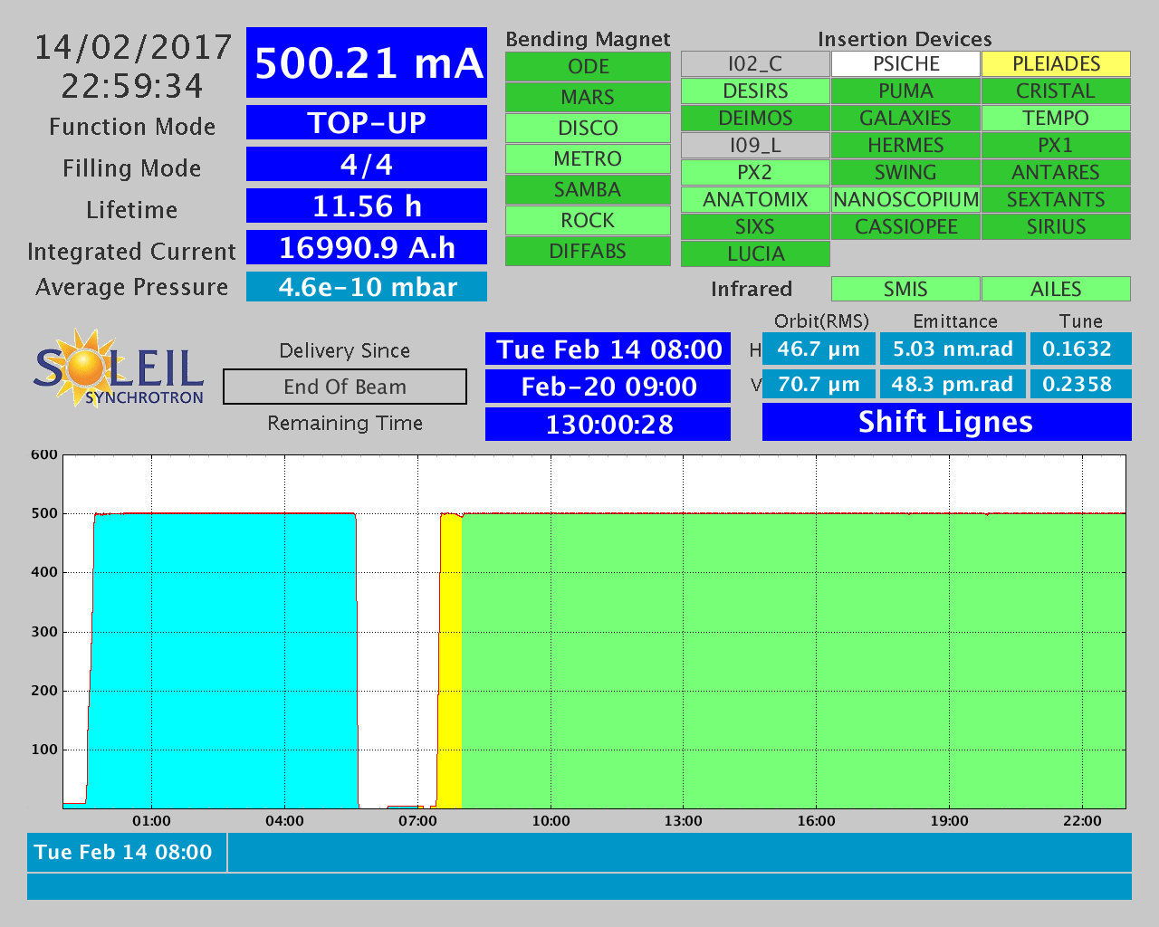Click the SOLEIL Synchrotron logo
Viewport: 1159px width, 927px height.
(x=118, y=368)
